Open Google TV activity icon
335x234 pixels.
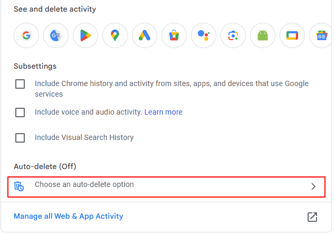292,35
